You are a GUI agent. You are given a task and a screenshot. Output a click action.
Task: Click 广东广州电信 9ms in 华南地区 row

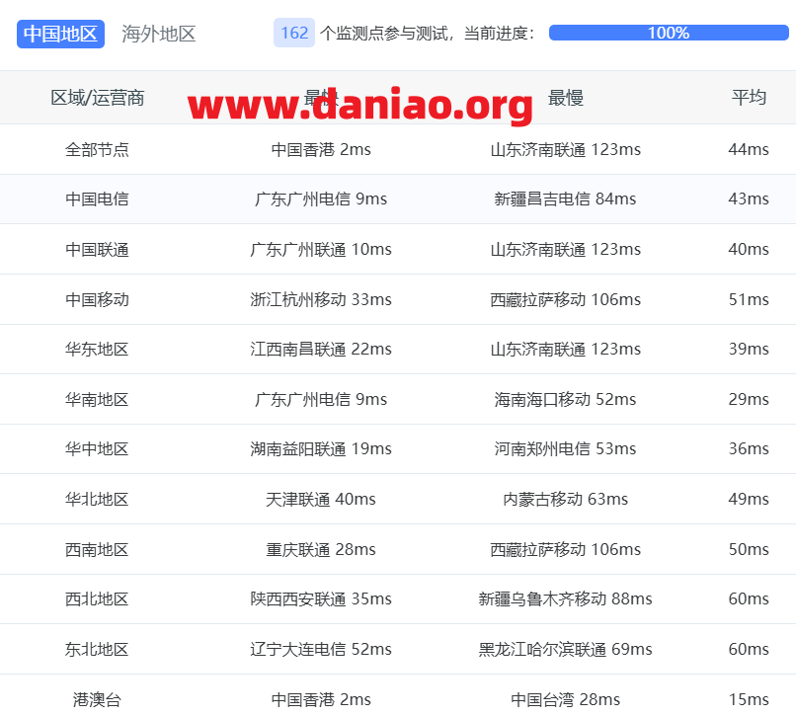(x=321, y=400)
